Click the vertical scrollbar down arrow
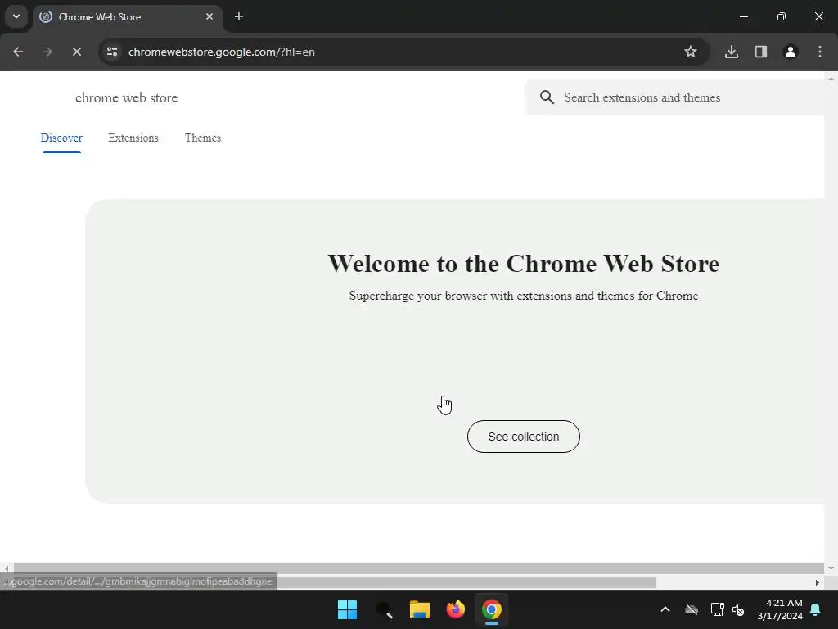 [x=831, y=568]
